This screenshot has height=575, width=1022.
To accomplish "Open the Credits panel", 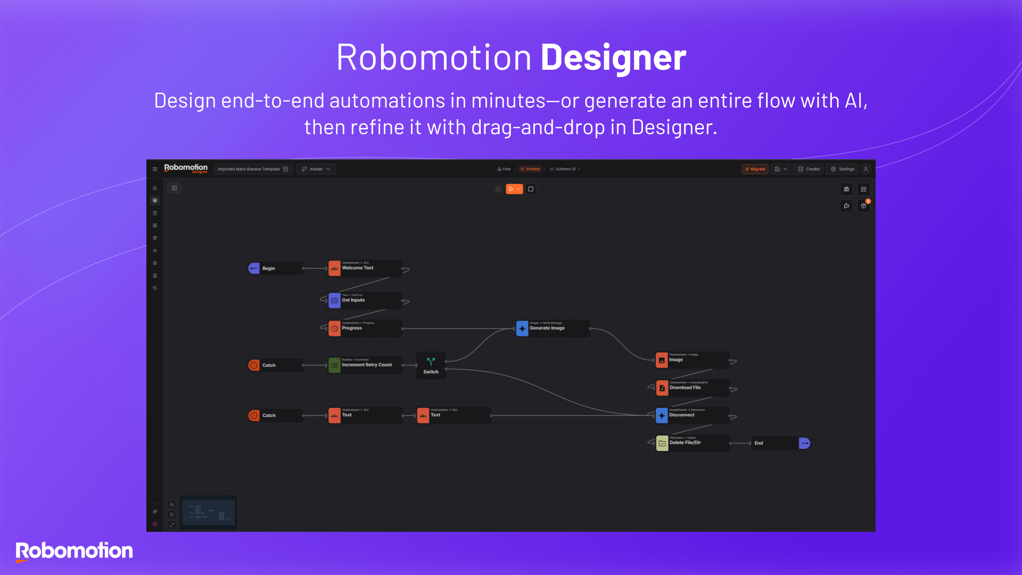I will pos(808,169).
